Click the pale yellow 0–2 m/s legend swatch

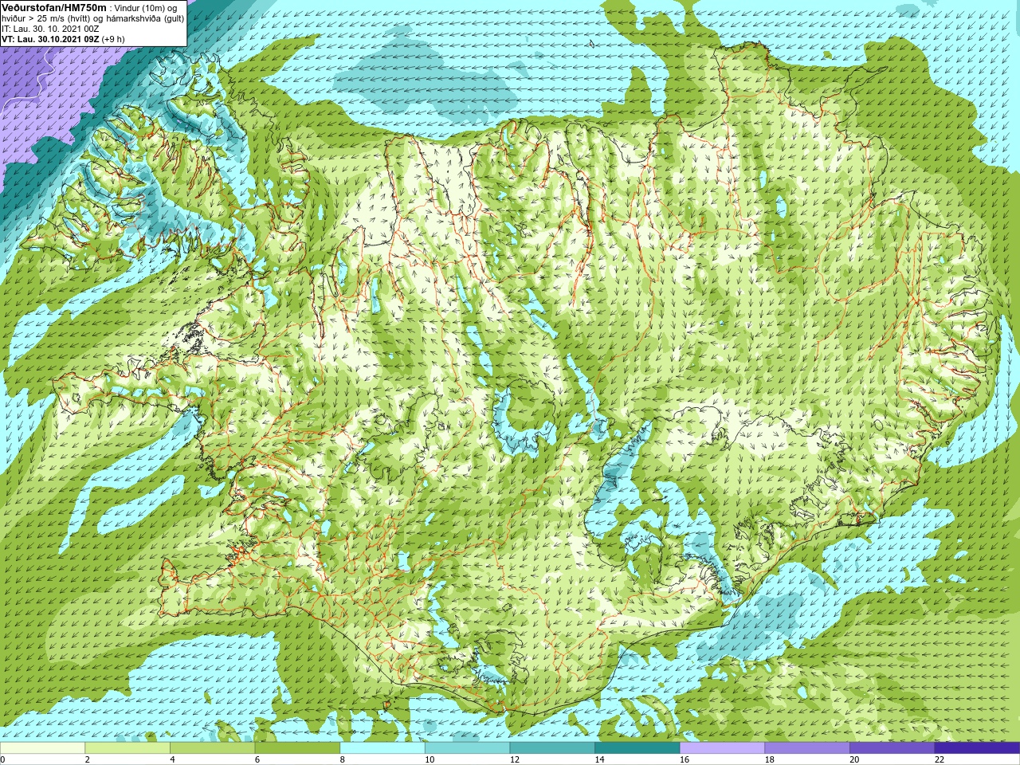42,748
